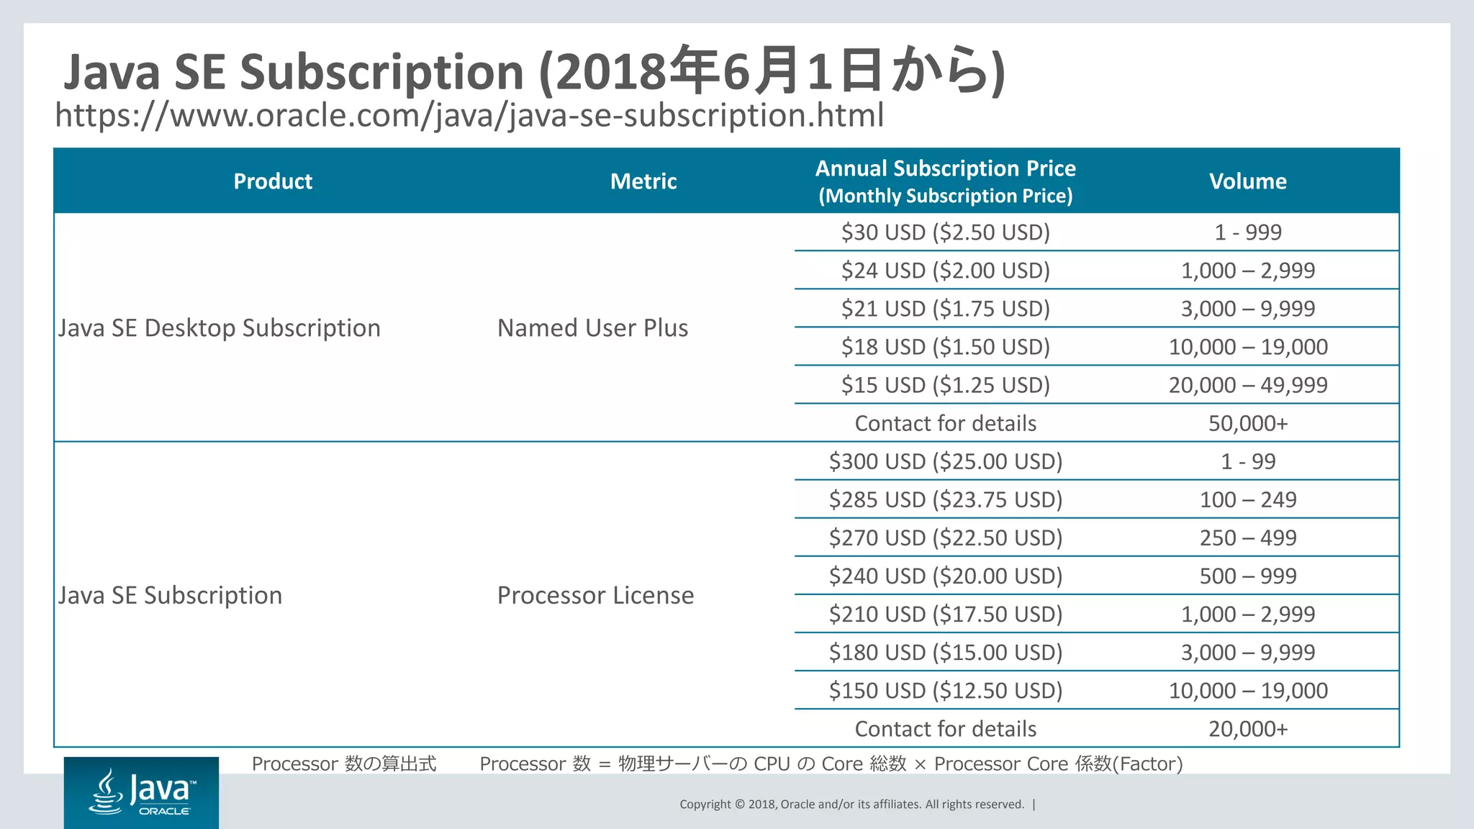This screenshot has width=1474, height=829.
Task: Select the Java SE Subscription product cell
Action: (170, 595)
